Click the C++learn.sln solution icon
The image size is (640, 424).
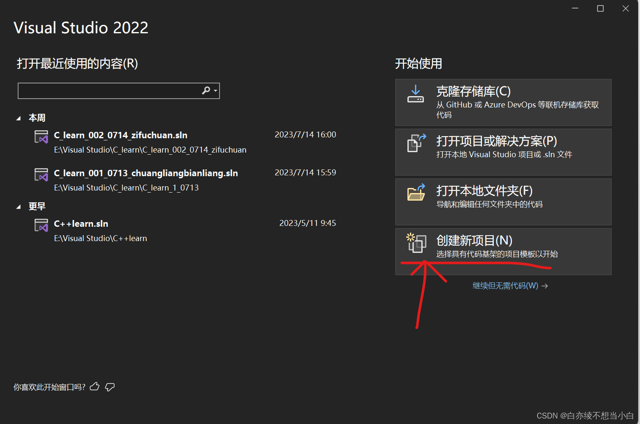[41, 225]
